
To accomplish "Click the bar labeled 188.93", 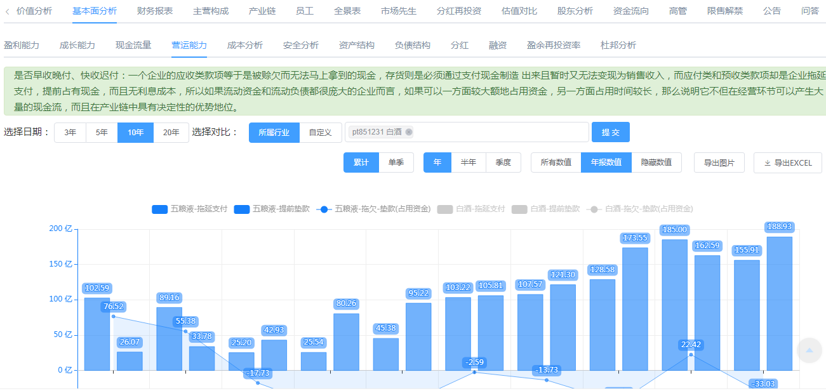I will [x=780, y=303].
